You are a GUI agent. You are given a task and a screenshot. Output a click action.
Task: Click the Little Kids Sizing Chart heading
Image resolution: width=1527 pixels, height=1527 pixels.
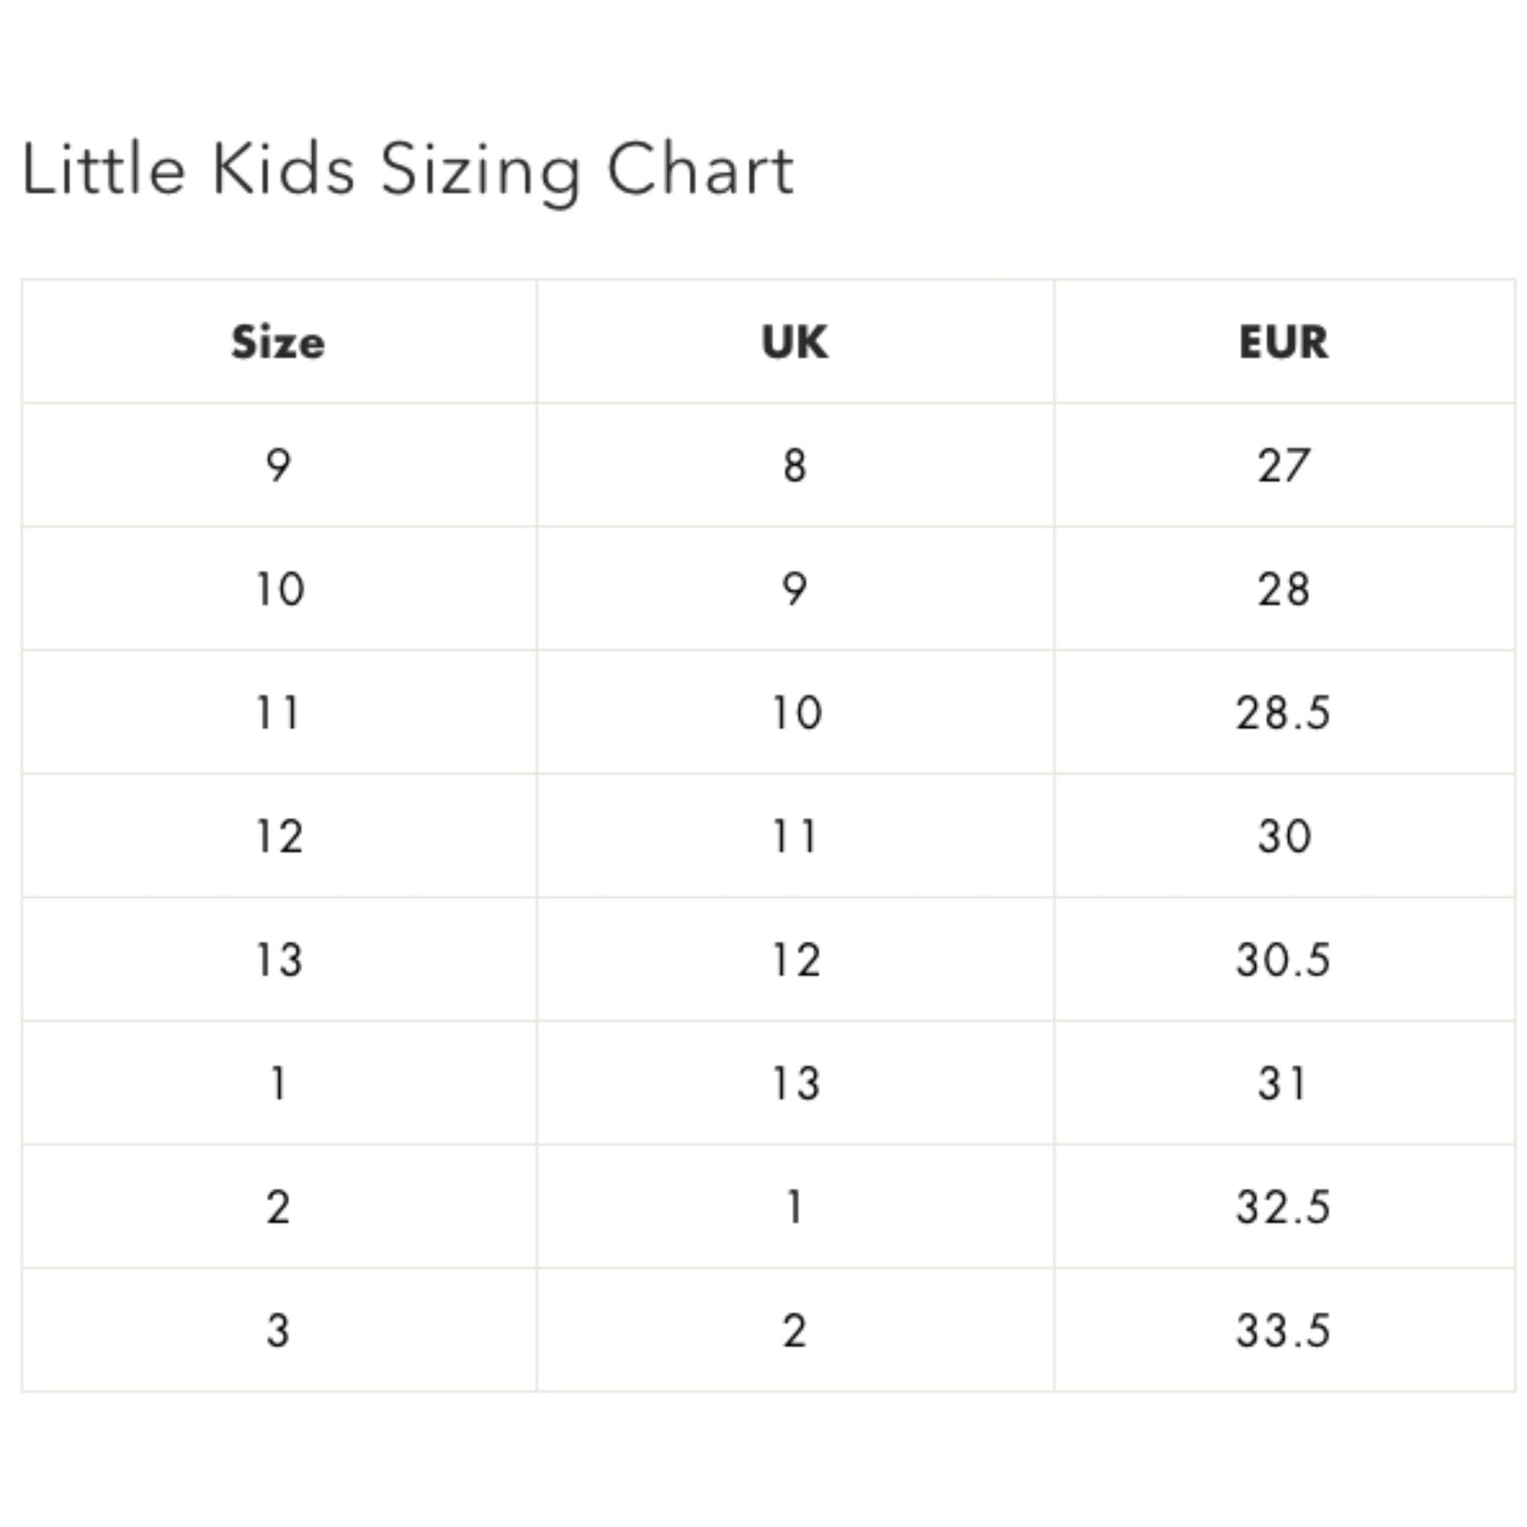pyautogui.click(x=408, y=170)
